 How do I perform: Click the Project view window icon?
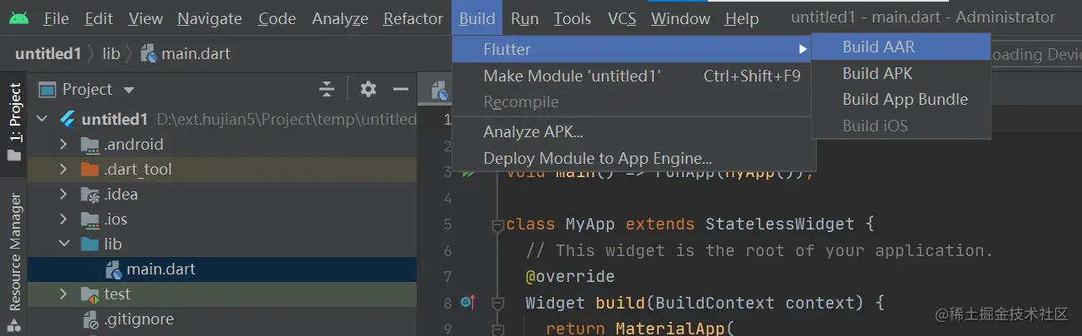pyautogui.click(x=47, y=89)
